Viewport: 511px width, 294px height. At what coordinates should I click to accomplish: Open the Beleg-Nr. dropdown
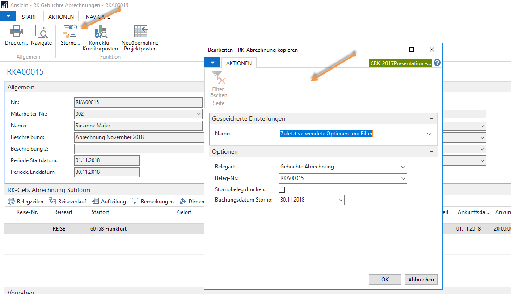[x=403, y=178]
